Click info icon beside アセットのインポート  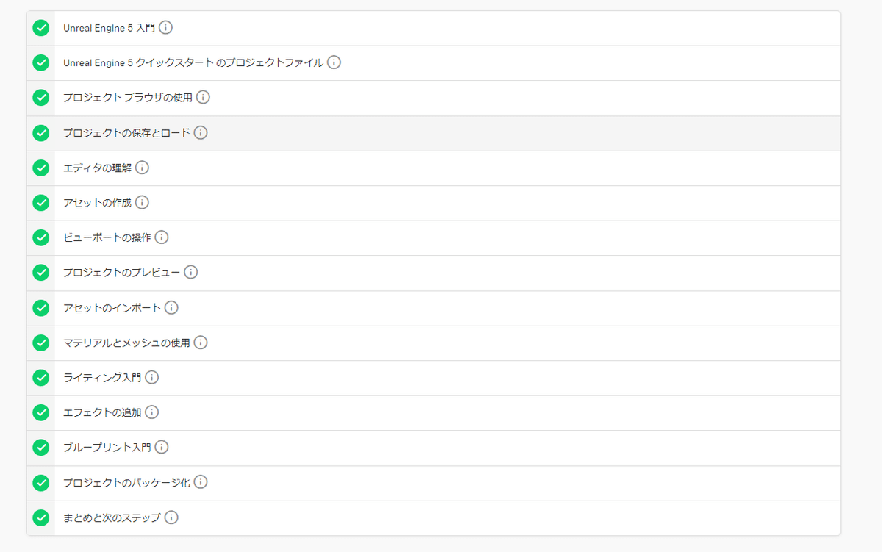171,307
